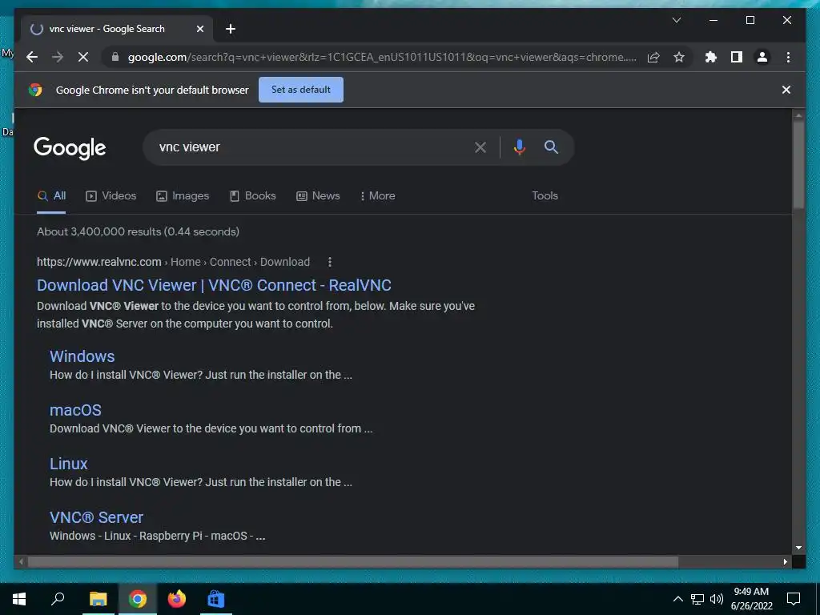Click the vertical scrollbar thumb
This screenshot has width=820, height=615.
798,165
